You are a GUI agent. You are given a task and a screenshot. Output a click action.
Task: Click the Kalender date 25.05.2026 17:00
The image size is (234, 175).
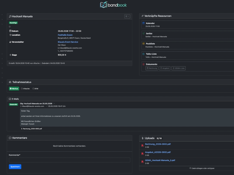tap(152, 26)
